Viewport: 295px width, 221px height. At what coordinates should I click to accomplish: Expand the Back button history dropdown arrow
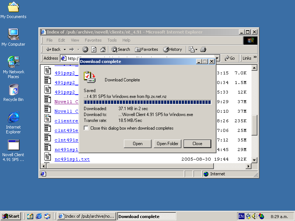click(x=65, y=49)
